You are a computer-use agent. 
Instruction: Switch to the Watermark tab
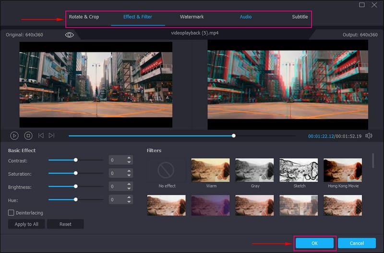coord(192,17)
